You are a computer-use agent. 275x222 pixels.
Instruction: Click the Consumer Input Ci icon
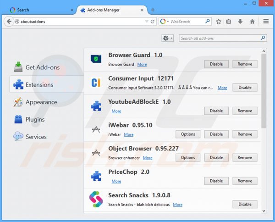point(96,83)
